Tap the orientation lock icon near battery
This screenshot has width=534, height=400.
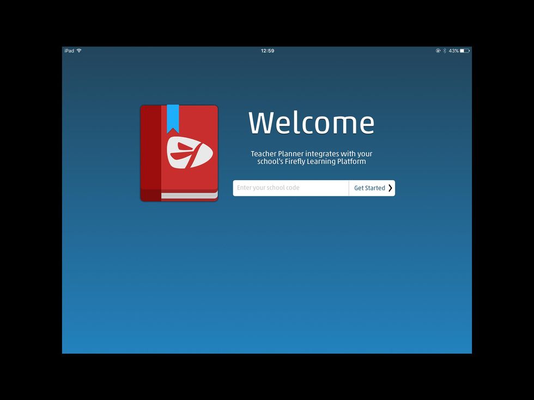point(438,50)
